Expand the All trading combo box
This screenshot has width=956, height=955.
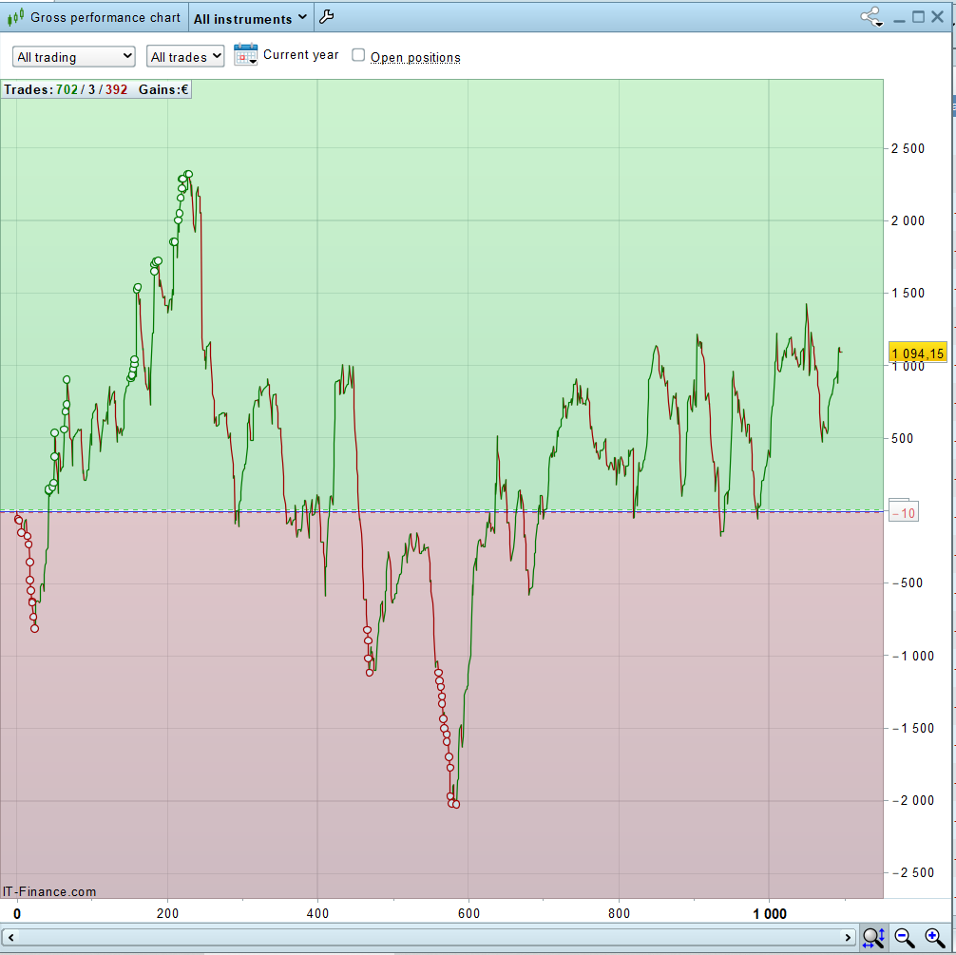(x=74, y=57)
